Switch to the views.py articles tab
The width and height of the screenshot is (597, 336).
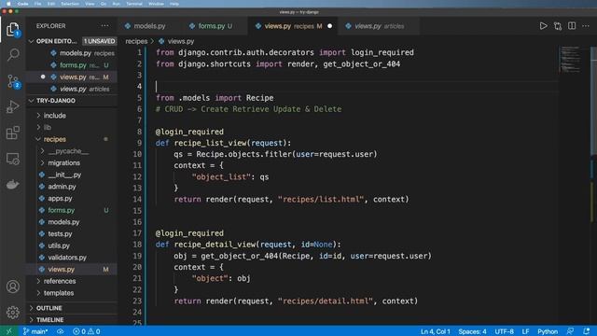[380, 26]
